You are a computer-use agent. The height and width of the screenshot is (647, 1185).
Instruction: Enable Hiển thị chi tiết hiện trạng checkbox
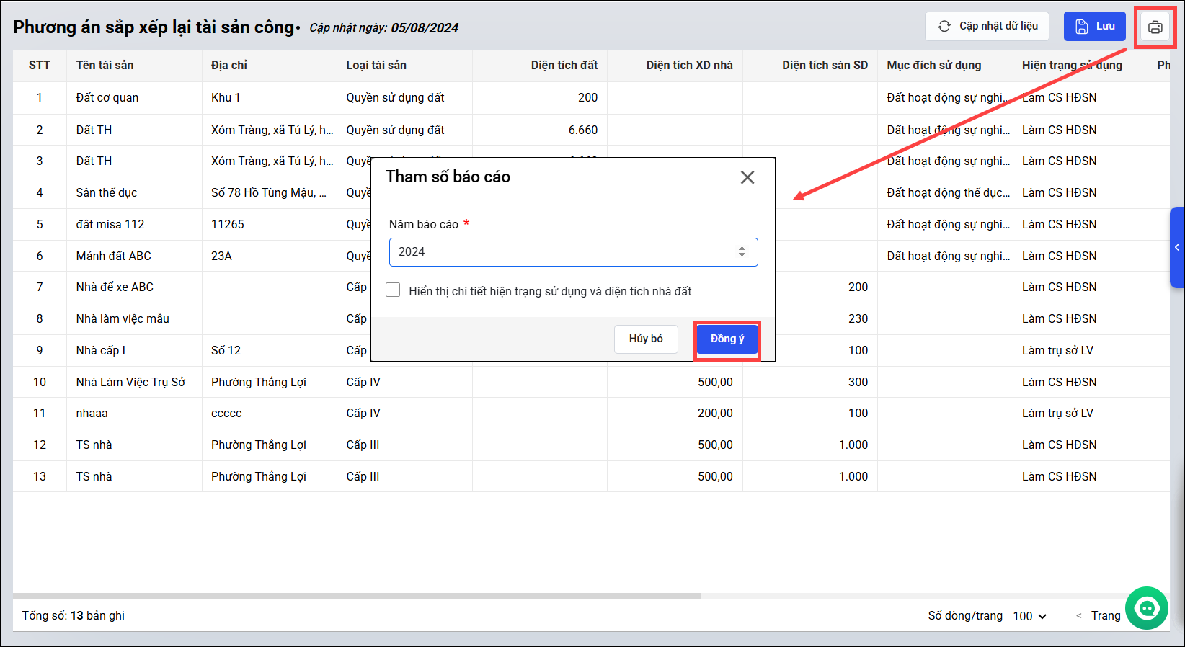coord(394,290)
